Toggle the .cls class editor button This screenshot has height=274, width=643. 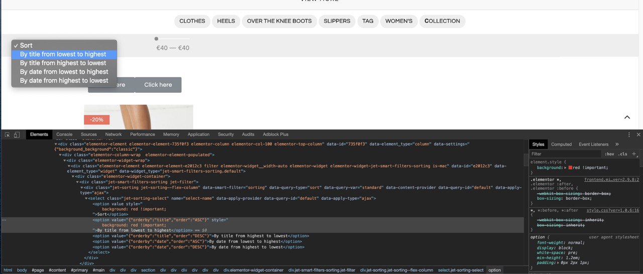(x=622, y=154)
